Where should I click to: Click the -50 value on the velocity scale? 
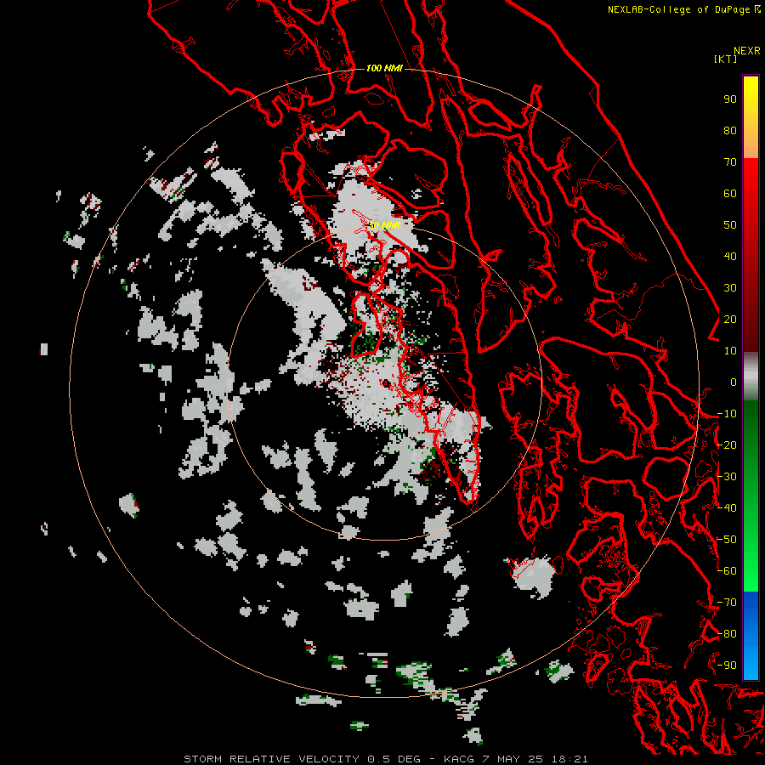727,540
